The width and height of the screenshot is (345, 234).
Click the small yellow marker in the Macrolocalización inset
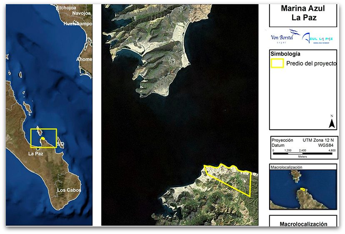303,190
